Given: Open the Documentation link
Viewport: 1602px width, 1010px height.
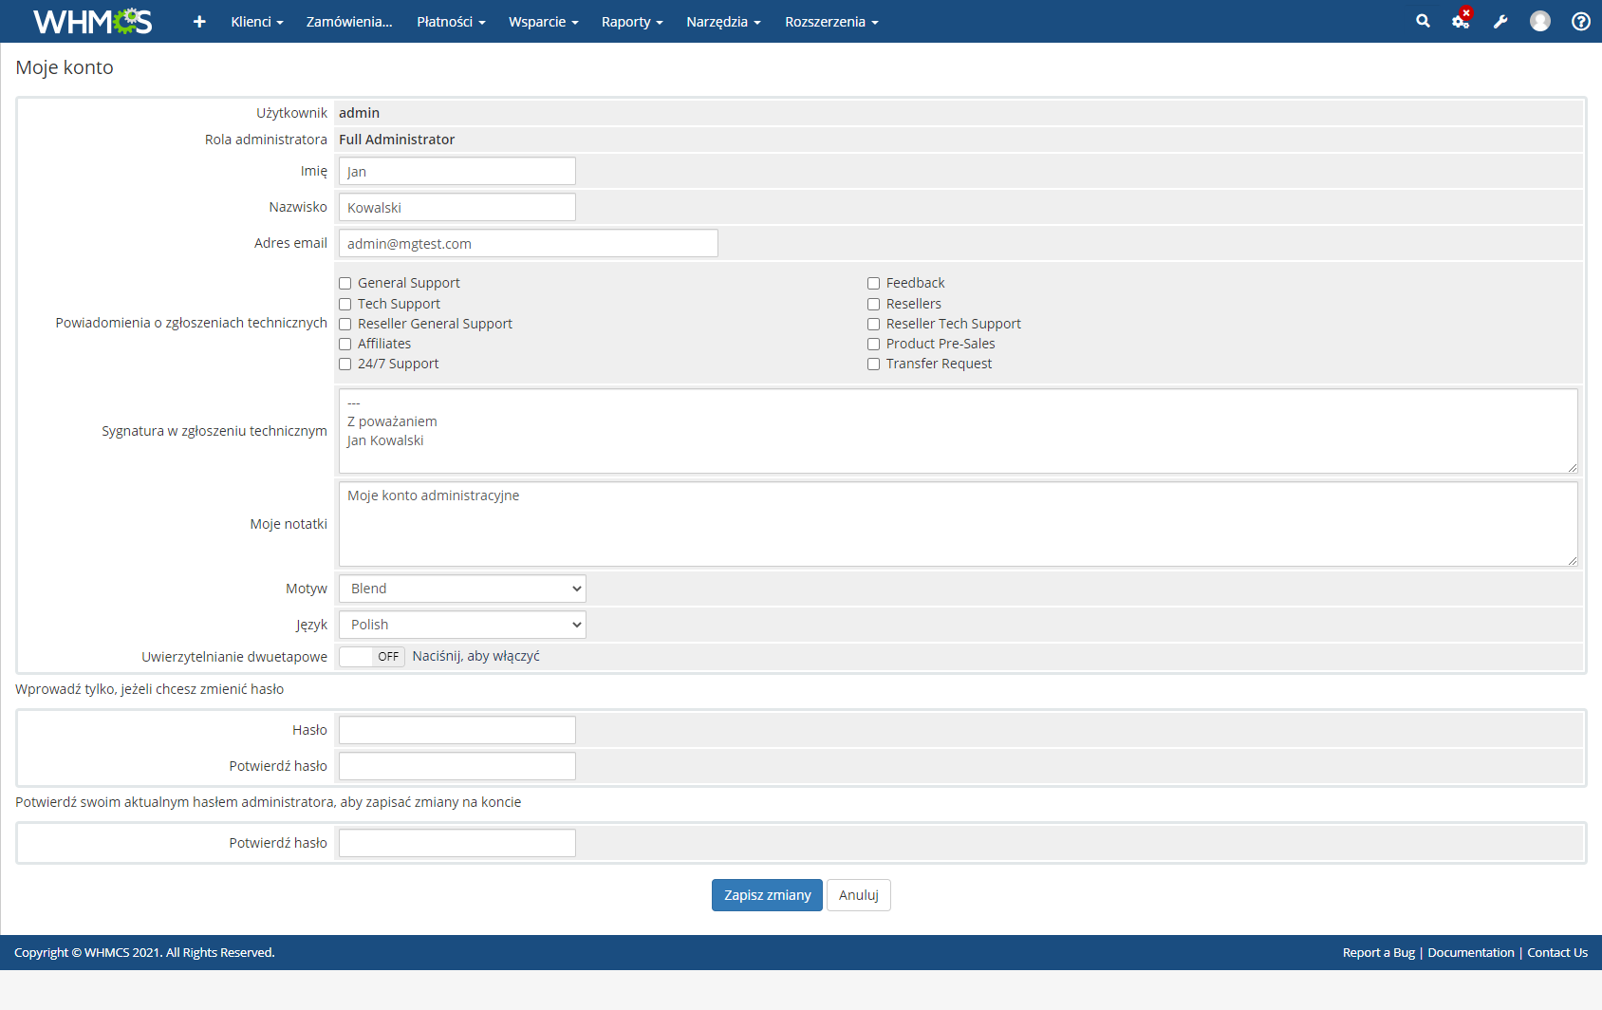Looking at the screenshot, I should click(x=1470, y=952).
